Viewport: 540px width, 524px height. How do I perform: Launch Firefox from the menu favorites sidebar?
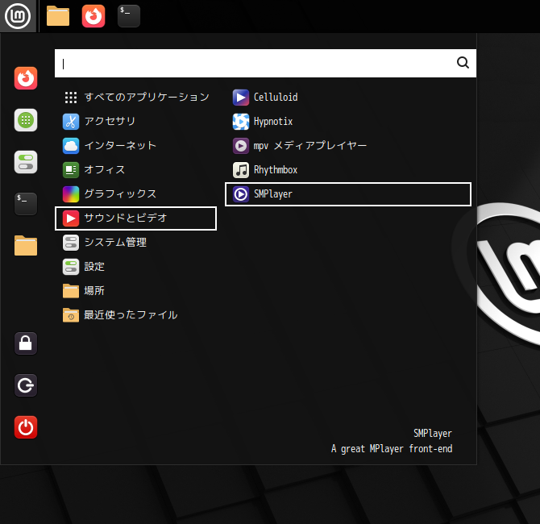click(26, 78)
